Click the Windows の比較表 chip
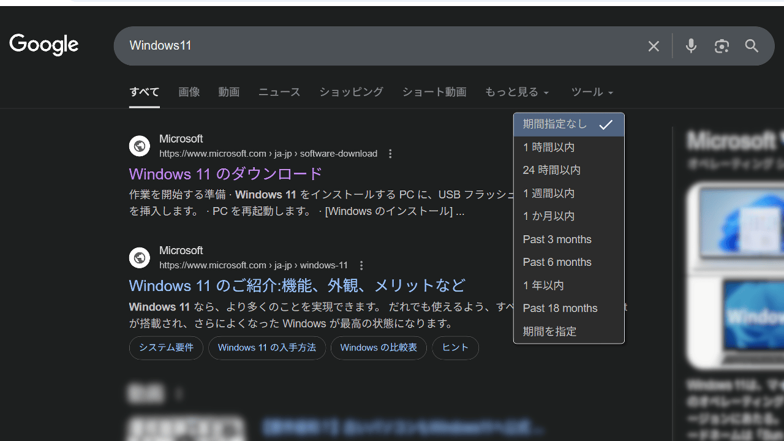This screenshot has width=784, height=441. (x=379, y=348)
